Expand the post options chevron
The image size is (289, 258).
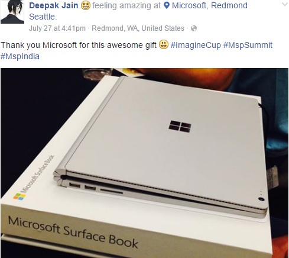tap(285, 4)
